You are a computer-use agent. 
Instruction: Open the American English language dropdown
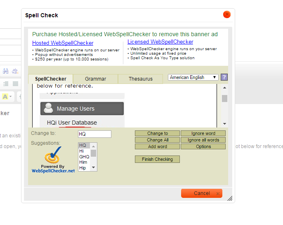193,77
